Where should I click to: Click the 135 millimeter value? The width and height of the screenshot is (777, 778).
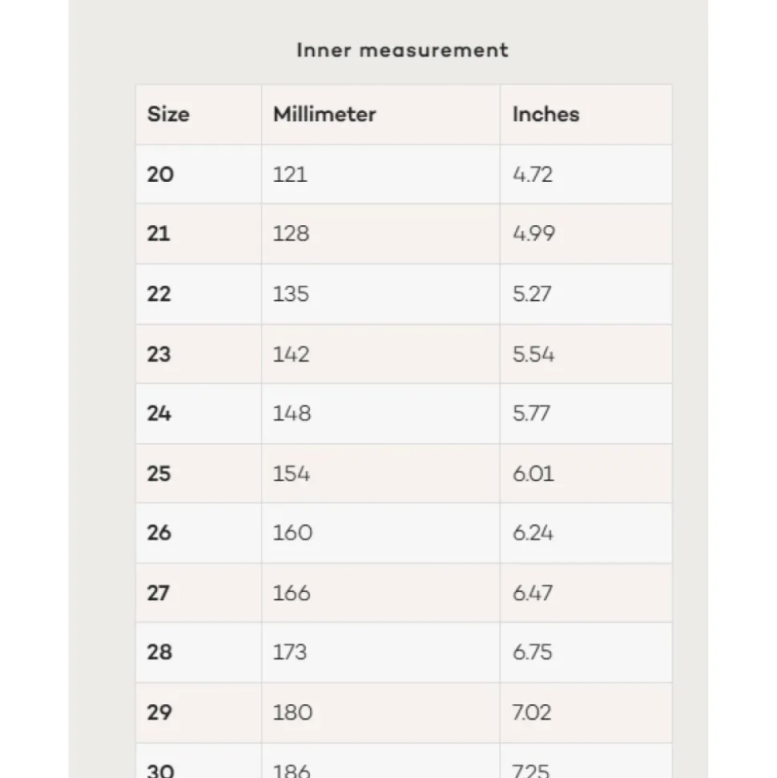click(x=292, y=294)
